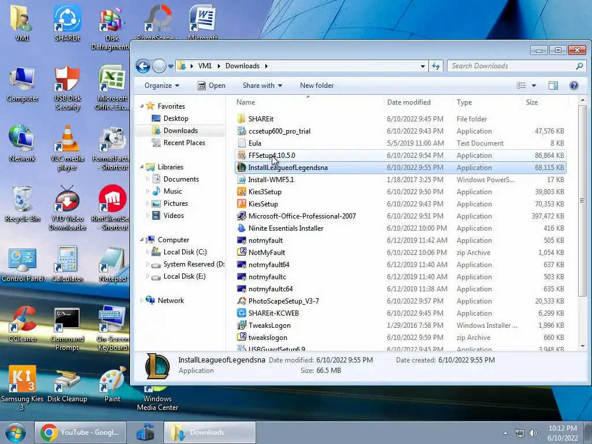This screenshot has height=444, width=592.
Task: Select the FFSetup4.10.5.0 file
Action: pyautogui.click(x=400, y=155)
